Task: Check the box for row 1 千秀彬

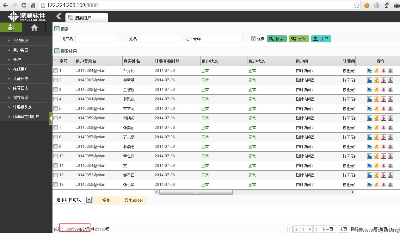Action: click(x=56, y=71)
